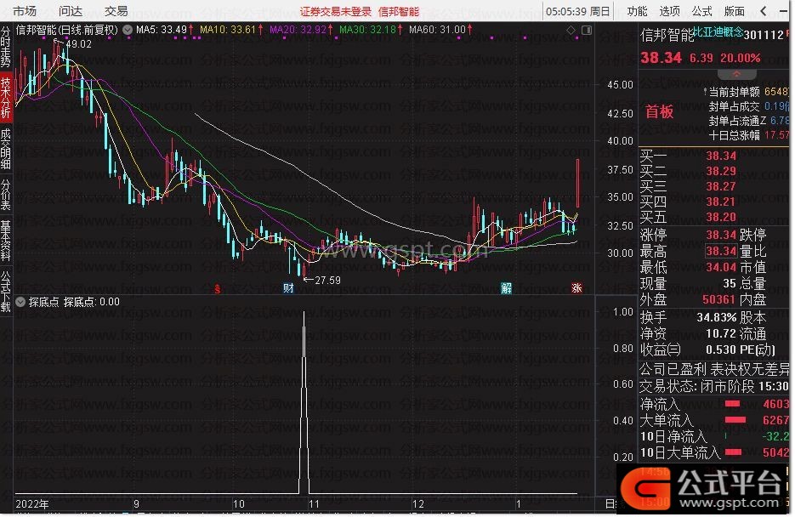Click the 首板 label
This screenshot has height=517, width=795.
point(659,111)
